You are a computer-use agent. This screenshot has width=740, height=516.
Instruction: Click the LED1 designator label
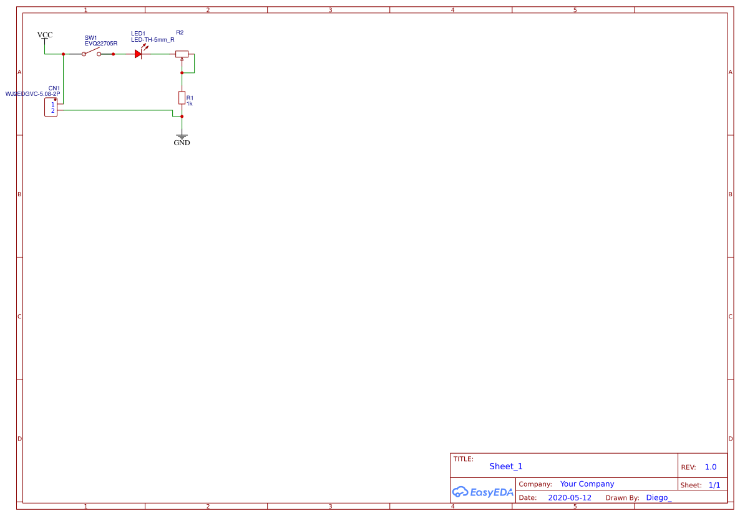pyautogui.click(x=138, y=34)
